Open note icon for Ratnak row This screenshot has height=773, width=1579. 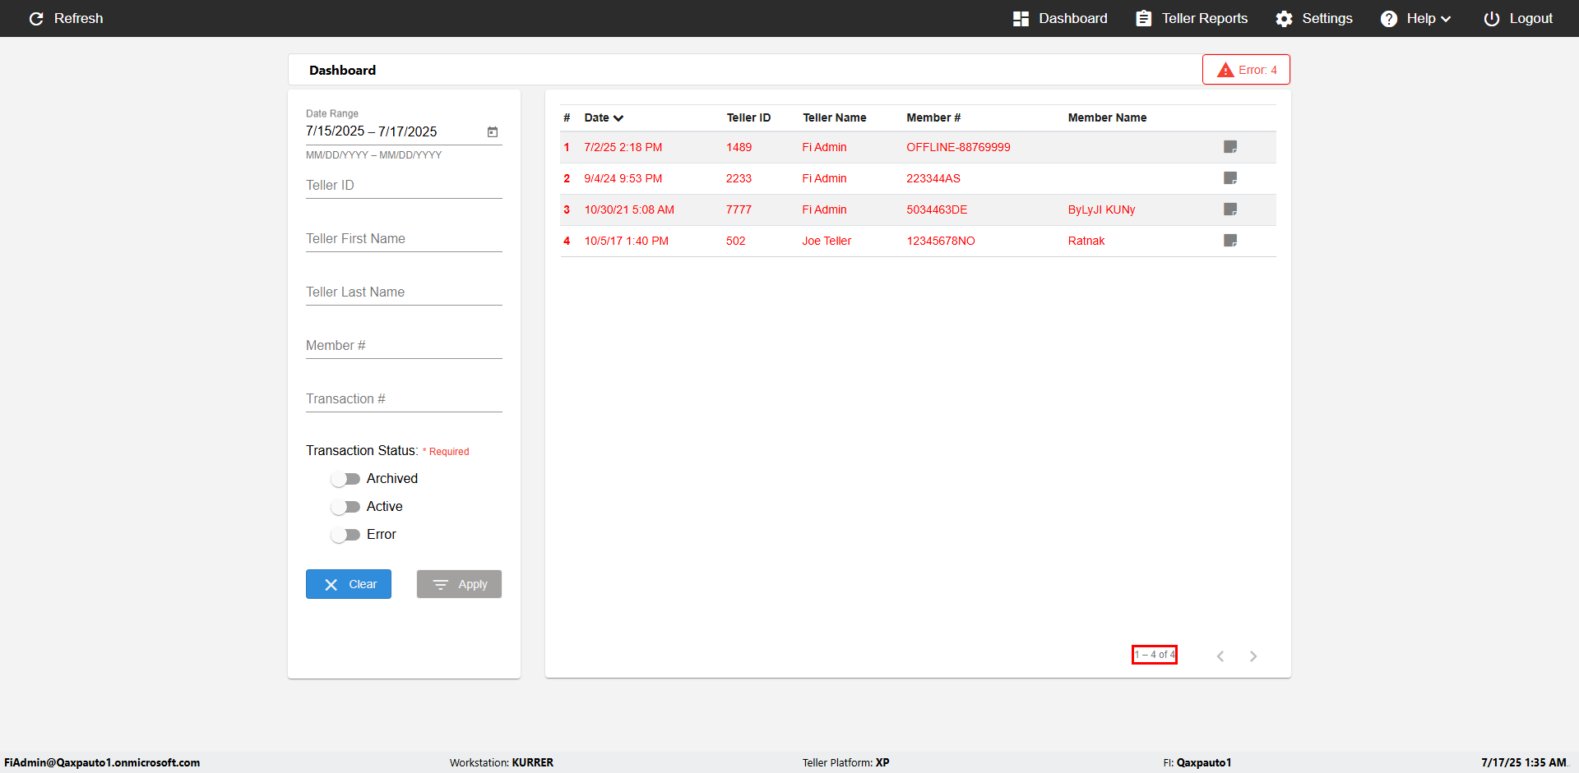coord(1230,241)
